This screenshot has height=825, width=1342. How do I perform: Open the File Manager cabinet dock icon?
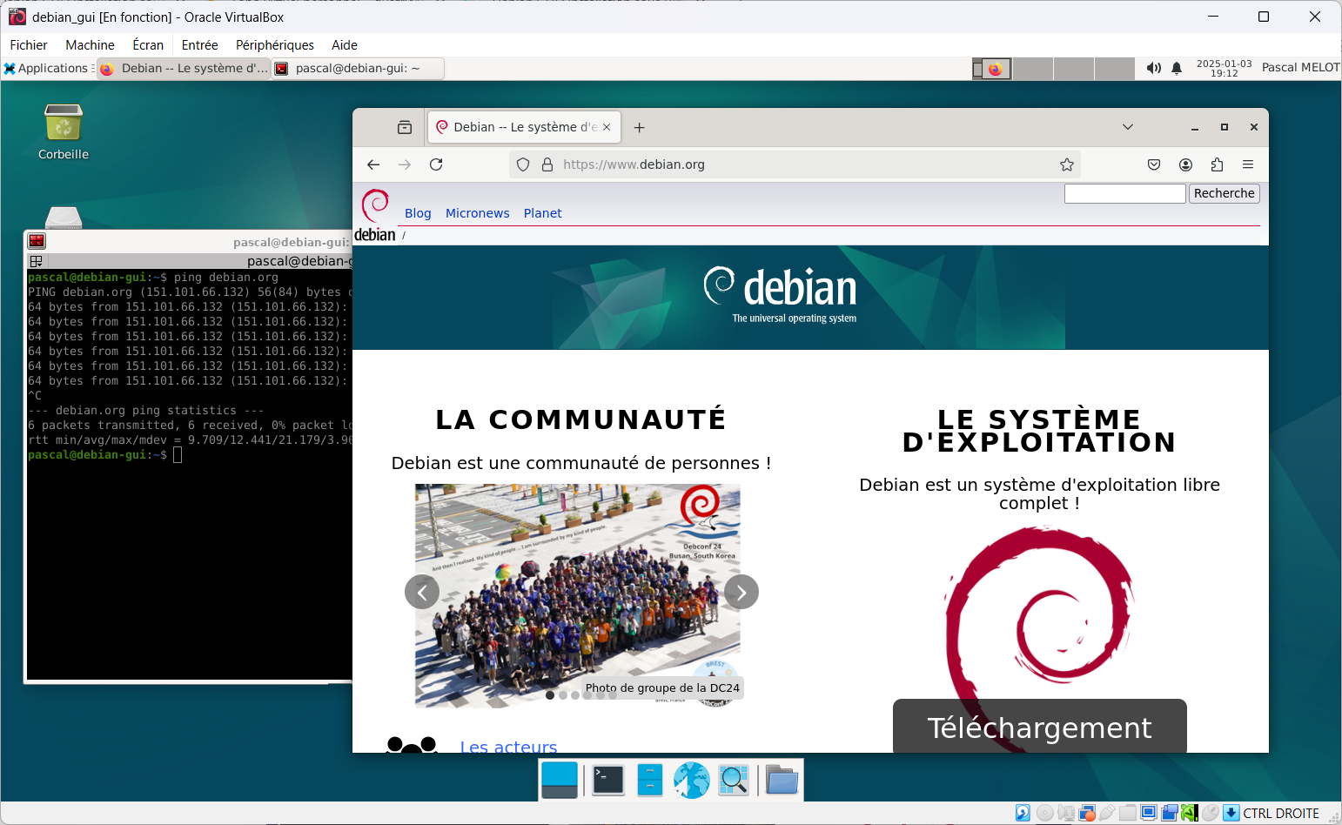coord(650,780)
